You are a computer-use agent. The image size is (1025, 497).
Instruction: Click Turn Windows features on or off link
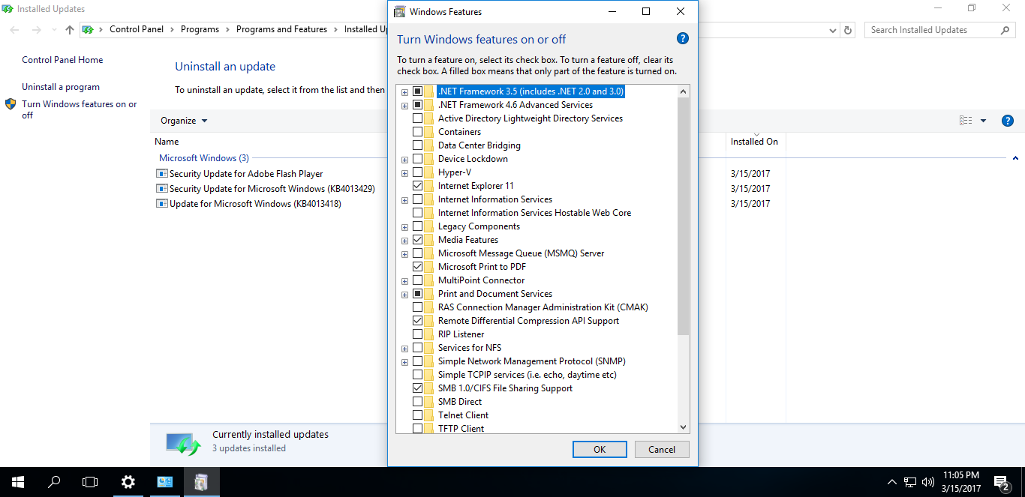click(80, 109)
